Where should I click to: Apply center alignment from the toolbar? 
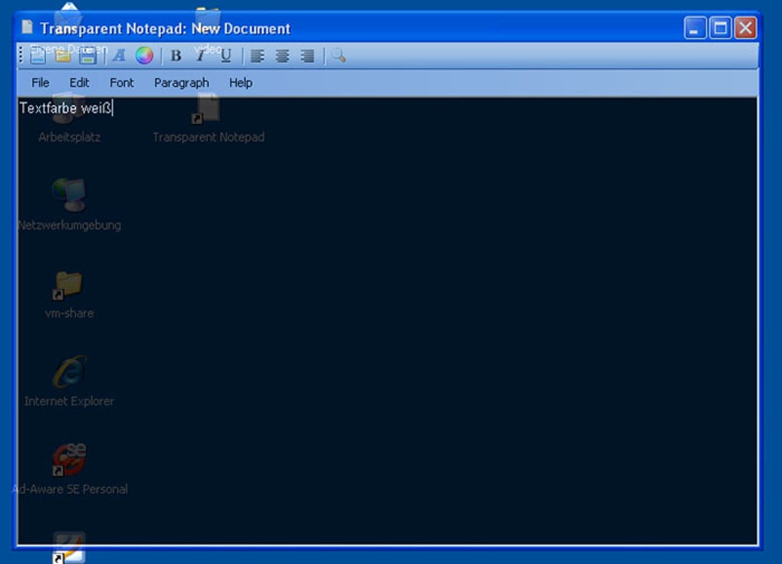[282, 55]
